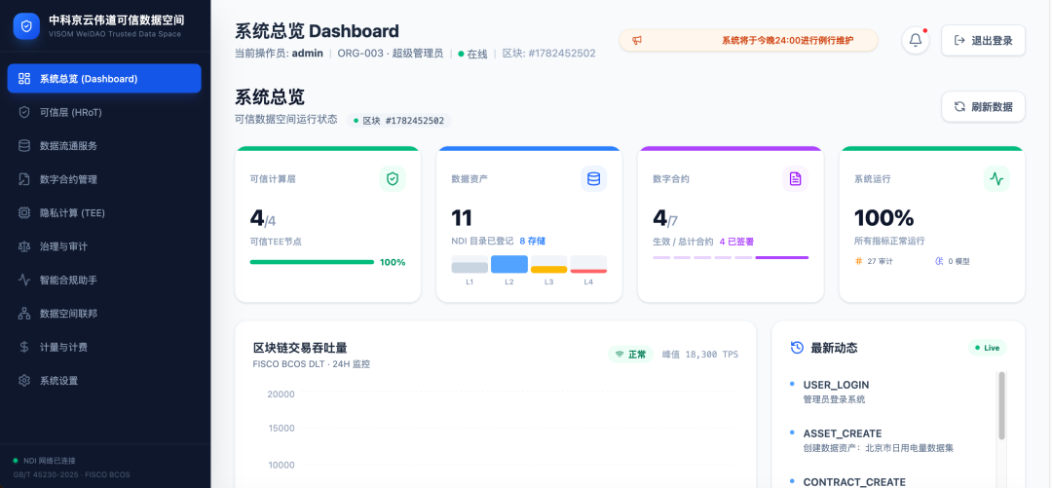Click the VISOM shield logo icon
This screenshot has height=488, width=1052.
tap(26, 26)
